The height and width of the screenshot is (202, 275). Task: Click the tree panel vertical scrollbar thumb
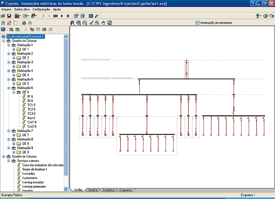point(66,107)
